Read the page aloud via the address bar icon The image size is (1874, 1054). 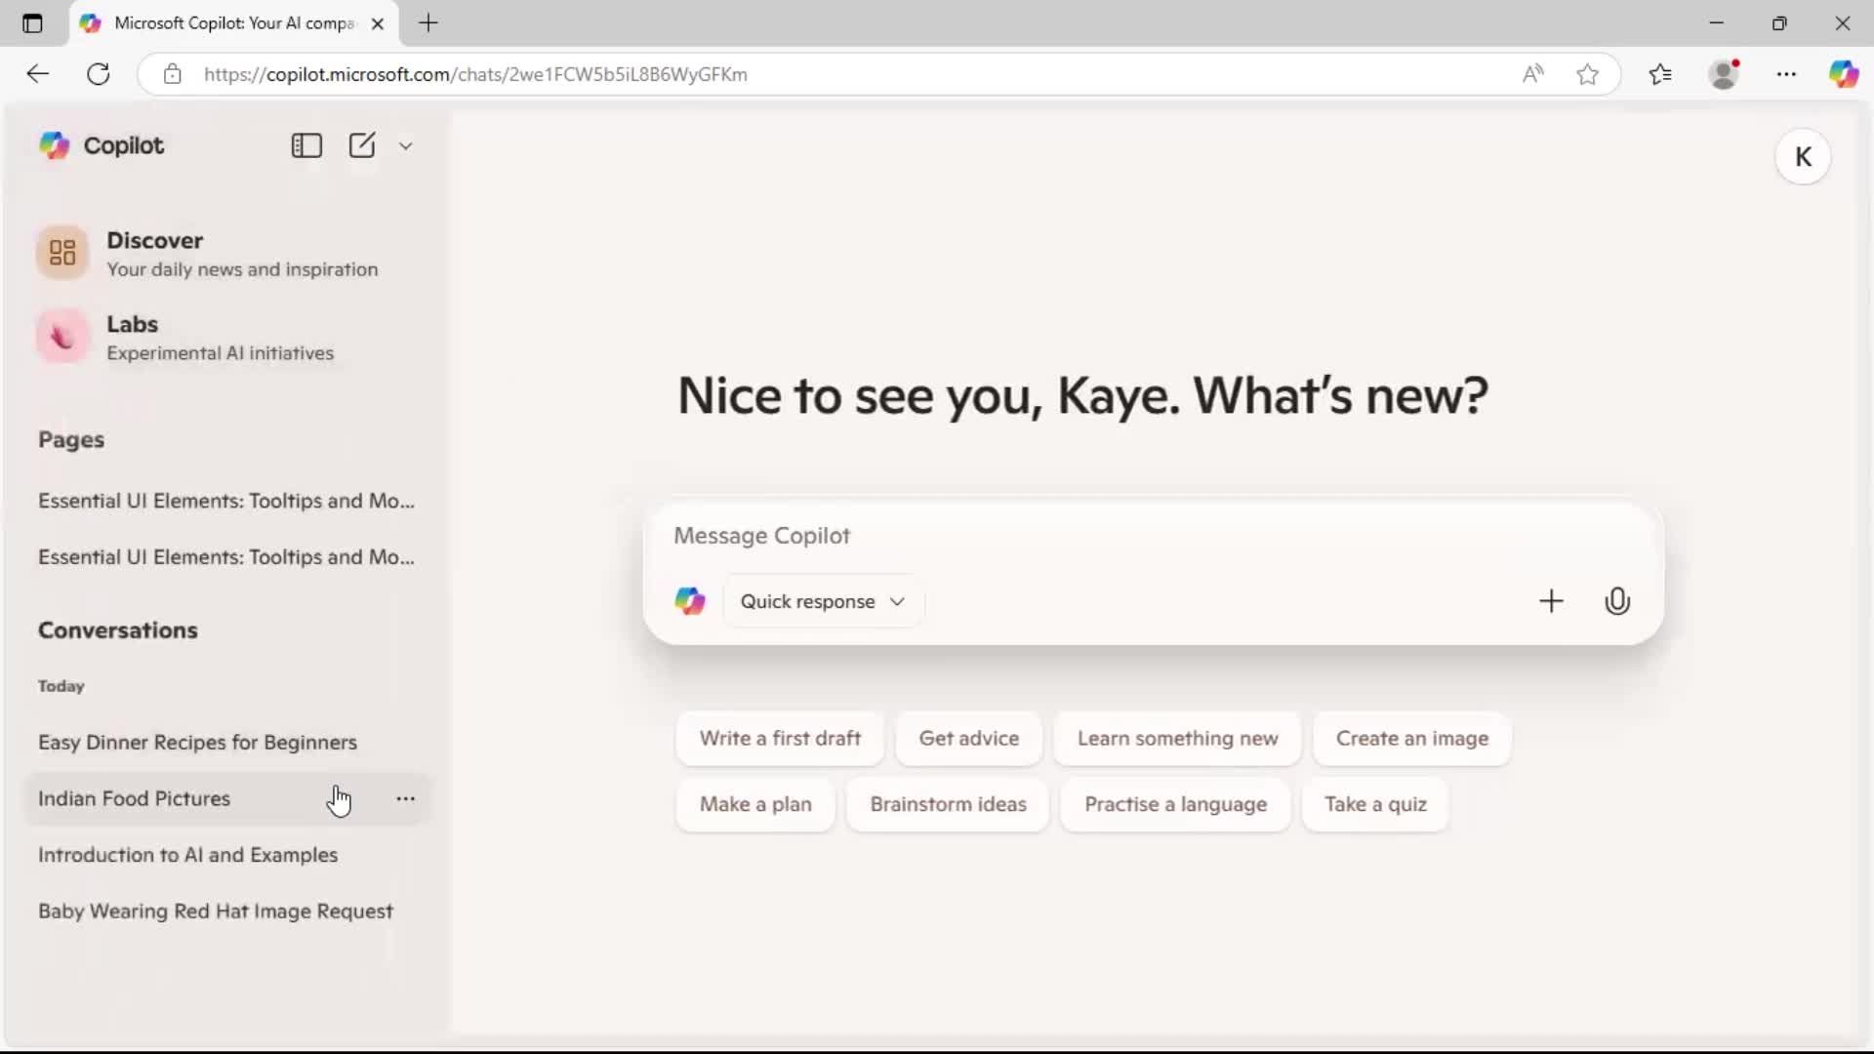1532,74
